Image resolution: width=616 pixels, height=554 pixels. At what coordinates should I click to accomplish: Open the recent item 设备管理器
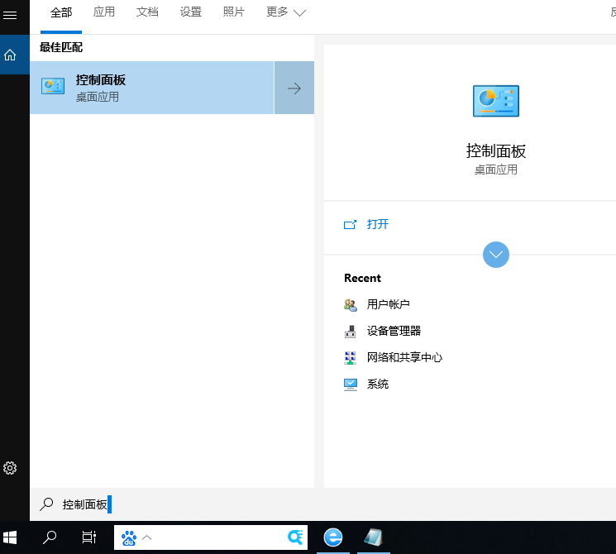click(394, 331)
